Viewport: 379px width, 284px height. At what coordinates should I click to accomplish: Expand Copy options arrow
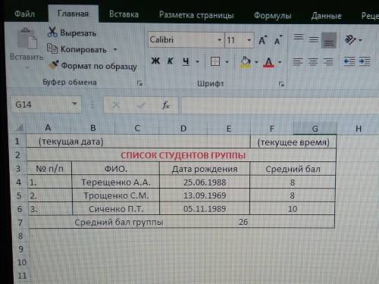click(115, 49)
